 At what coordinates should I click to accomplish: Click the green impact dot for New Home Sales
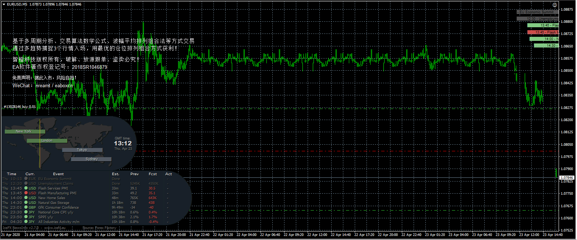tap(26, 198)
